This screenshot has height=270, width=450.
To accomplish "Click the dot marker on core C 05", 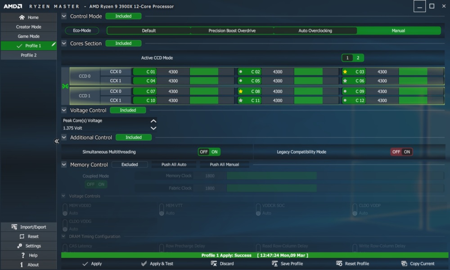I will point(240,81).
